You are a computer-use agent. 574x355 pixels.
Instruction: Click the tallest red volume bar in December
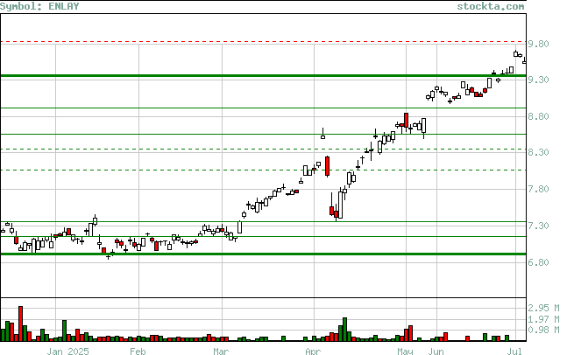coord(20,324)
